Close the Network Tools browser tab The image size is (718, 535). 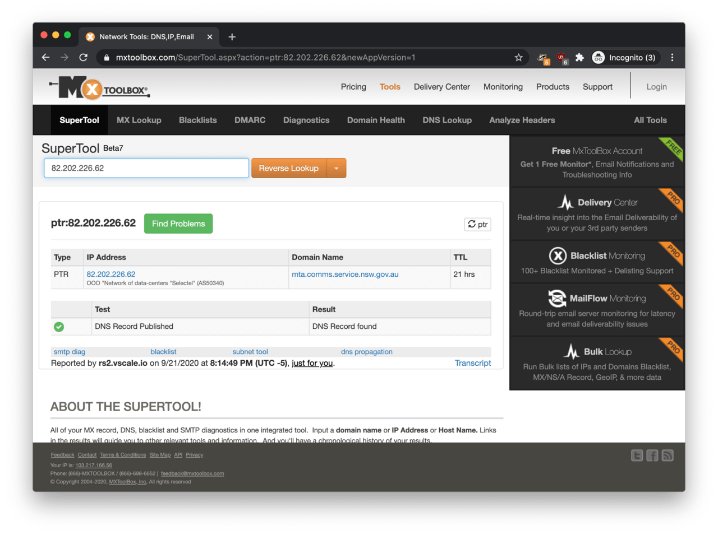pyautogui.click(x=210, y=37)
